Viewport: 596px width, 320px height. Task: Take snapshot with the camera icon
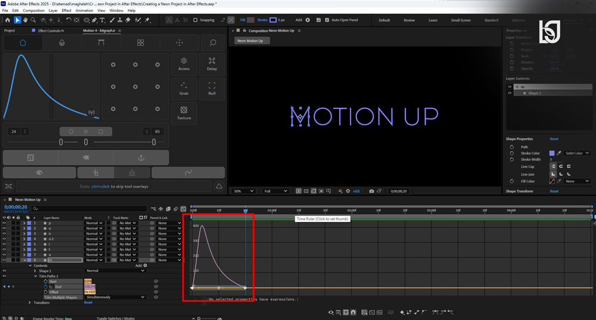tap(371, 191)
